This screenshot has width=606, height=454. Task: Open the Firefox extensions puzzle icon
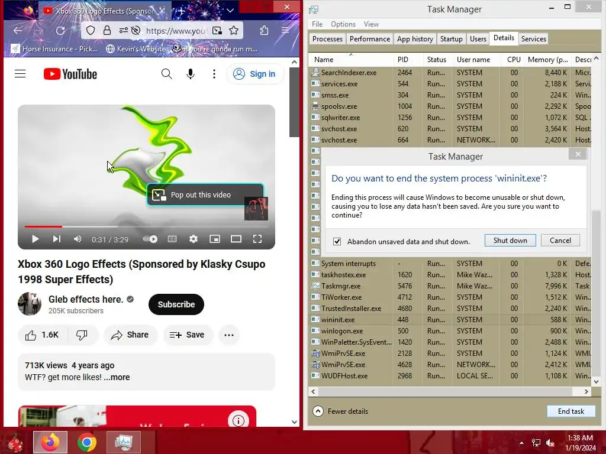[265, 31]
